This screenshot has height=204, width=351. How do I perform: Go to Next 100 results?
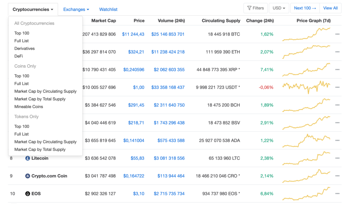click(305, 8)
